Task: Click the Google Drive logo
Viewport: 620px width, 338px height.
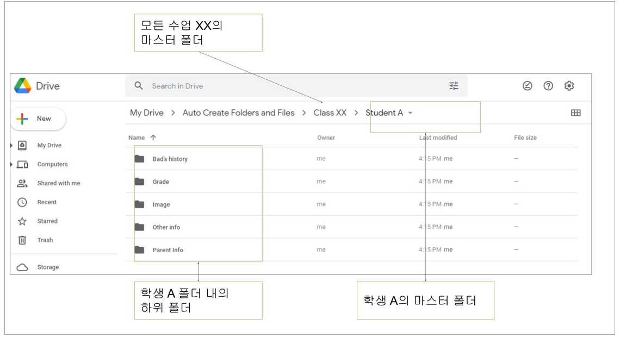Action: (23, 86)
